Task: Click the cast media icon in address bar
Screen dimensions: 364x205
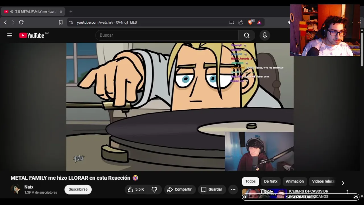Action: click(231, 22)
